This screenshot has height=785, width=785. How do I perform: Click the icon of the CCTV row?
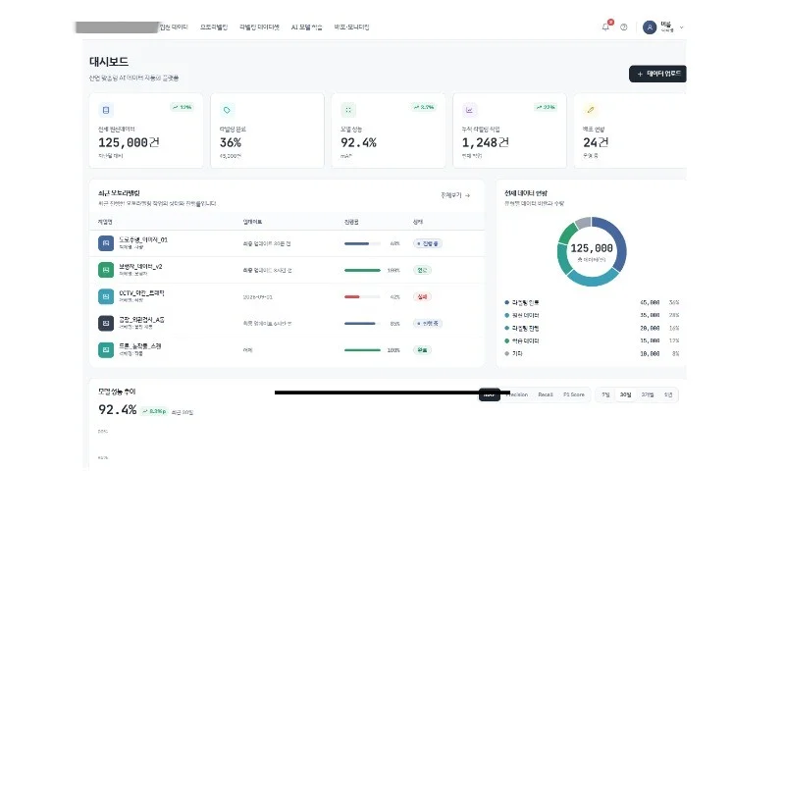pos(106,296)
